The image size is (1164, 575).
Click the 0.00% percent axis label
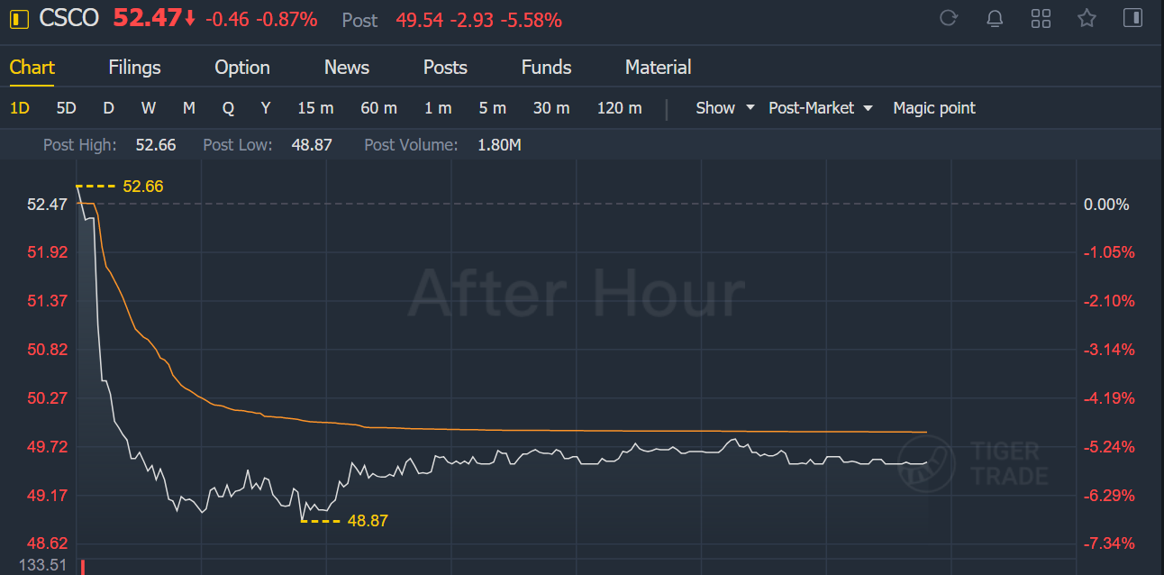point(1106,205)
